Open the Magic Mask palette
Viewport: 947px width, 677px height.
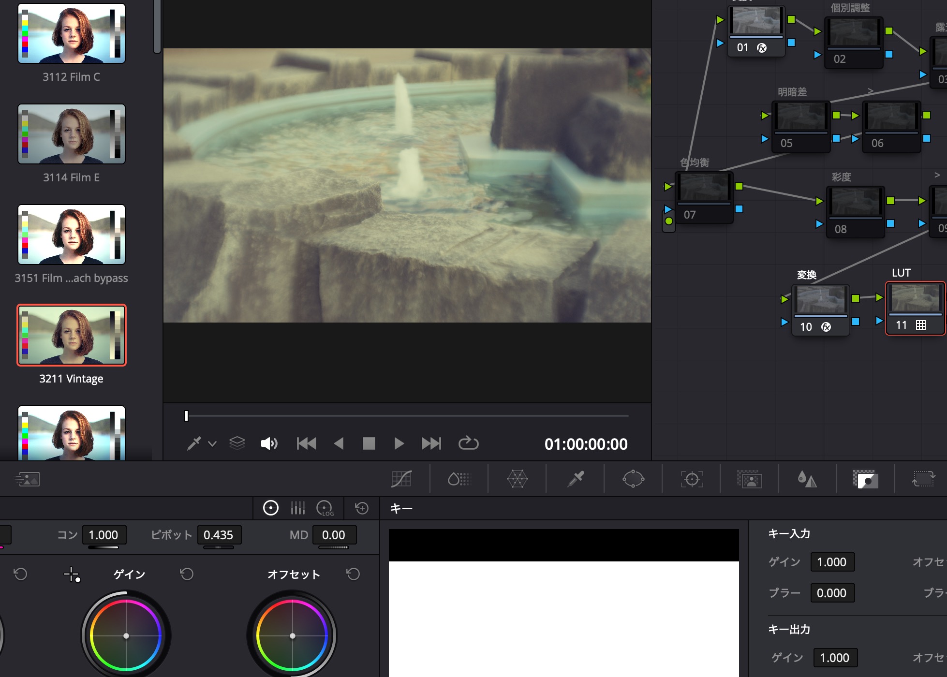click(749, 479)
